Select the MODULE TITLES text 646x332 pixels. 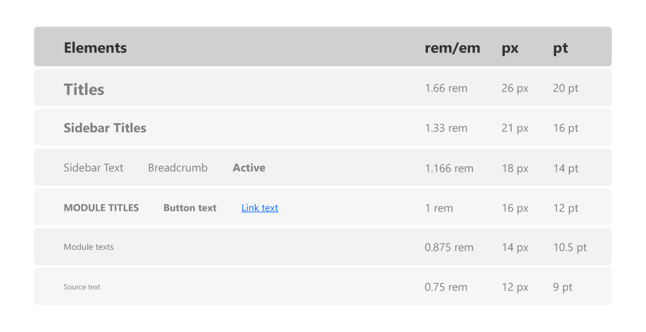pos(102,208)
